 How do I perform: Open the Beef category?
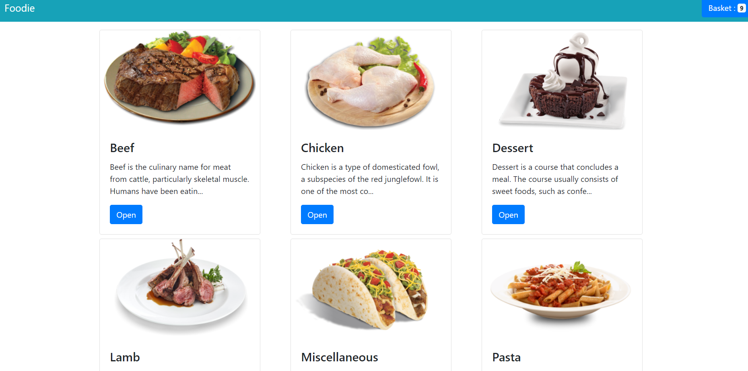click(x=126, y=214)
